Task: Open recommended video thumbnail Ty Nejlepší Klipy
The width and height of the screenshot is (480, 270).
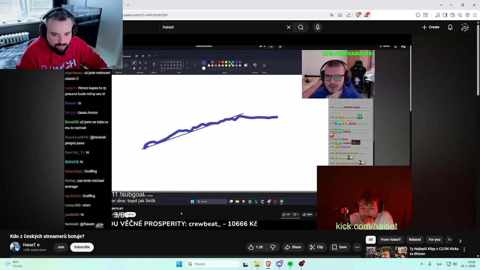Action: (x=387, y=252)
